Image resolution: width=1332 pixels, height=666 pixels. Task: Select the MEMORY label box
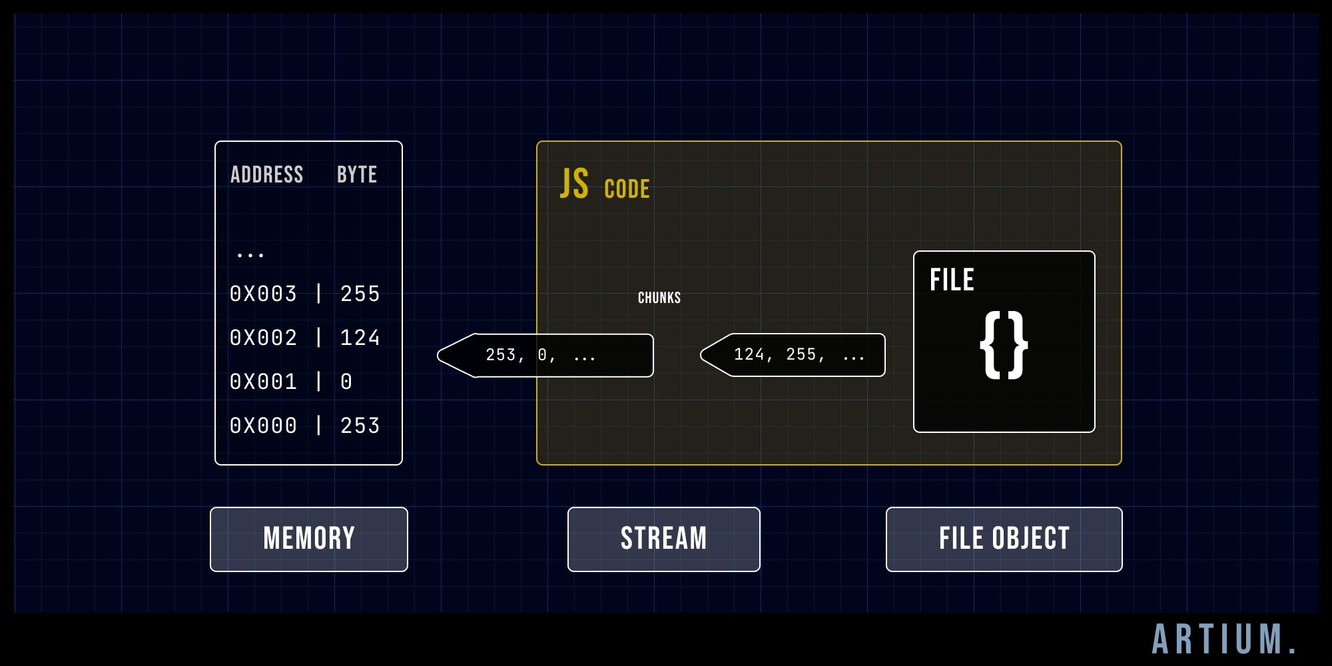pos(309,539)
